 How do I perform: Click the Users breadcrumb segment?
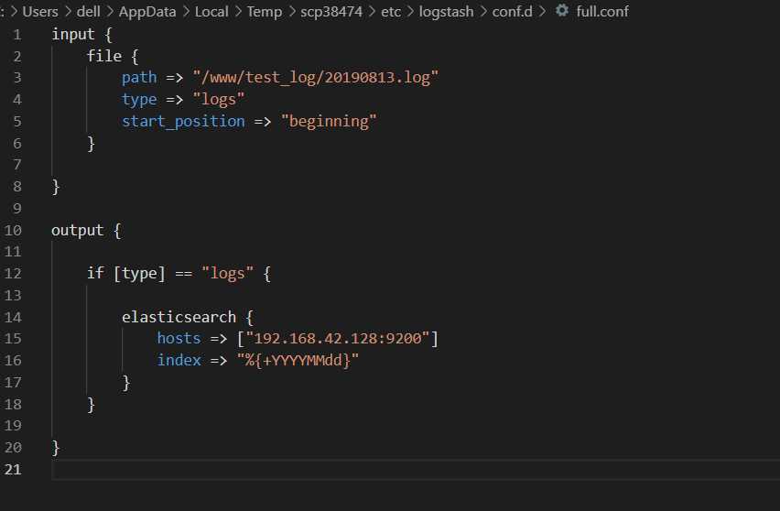pyautogui.click(x=40, y=11)
